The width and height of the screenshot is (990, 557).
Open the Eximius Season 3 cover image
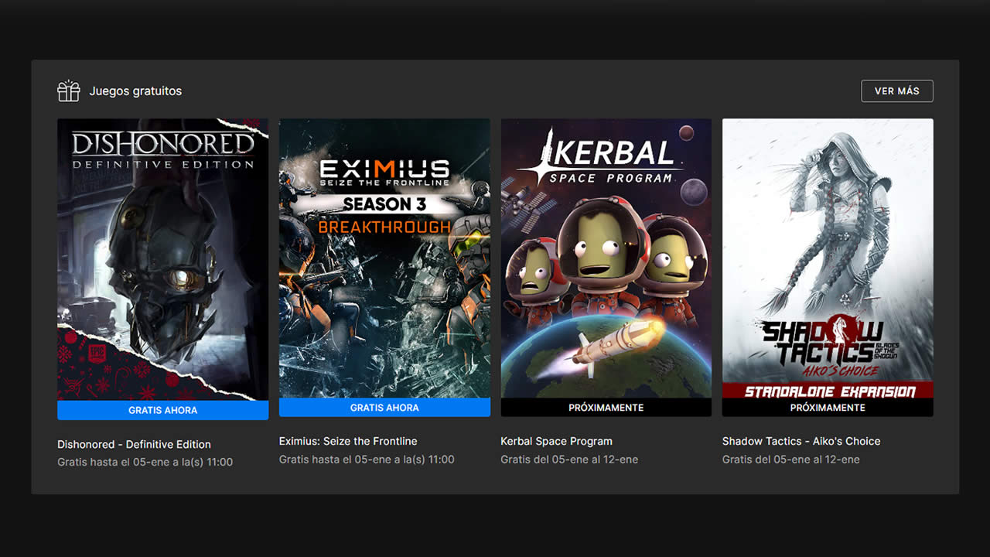384,294
